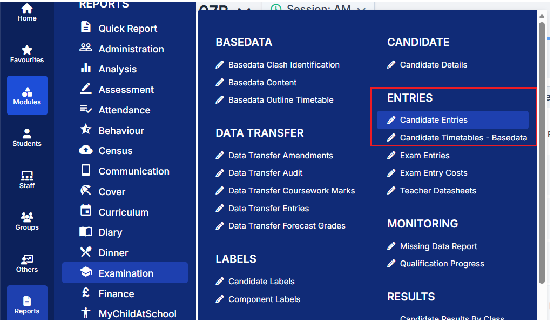
Task: Open the 07B class dropdown arrow
Action: click(244, 10)
